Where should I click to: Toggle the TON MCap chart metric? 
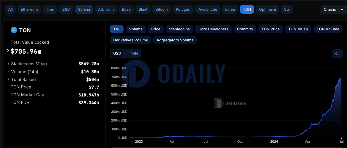click(298, 29)
